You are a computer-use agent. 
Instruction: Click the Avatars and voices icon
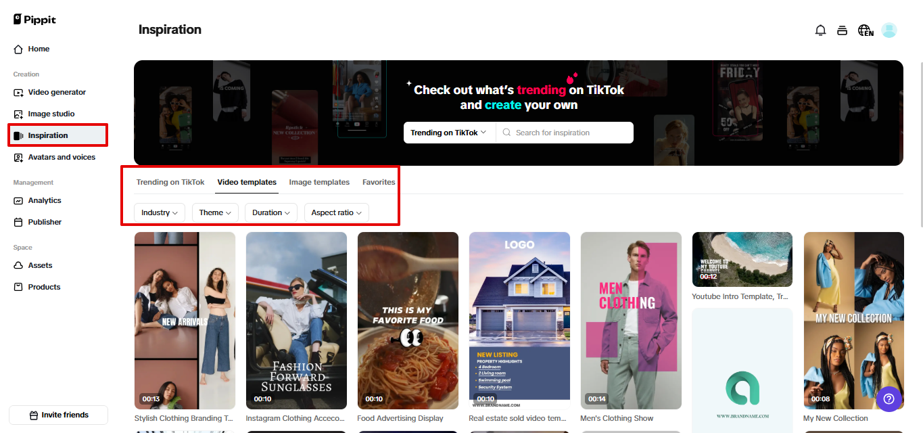[18, 157]
